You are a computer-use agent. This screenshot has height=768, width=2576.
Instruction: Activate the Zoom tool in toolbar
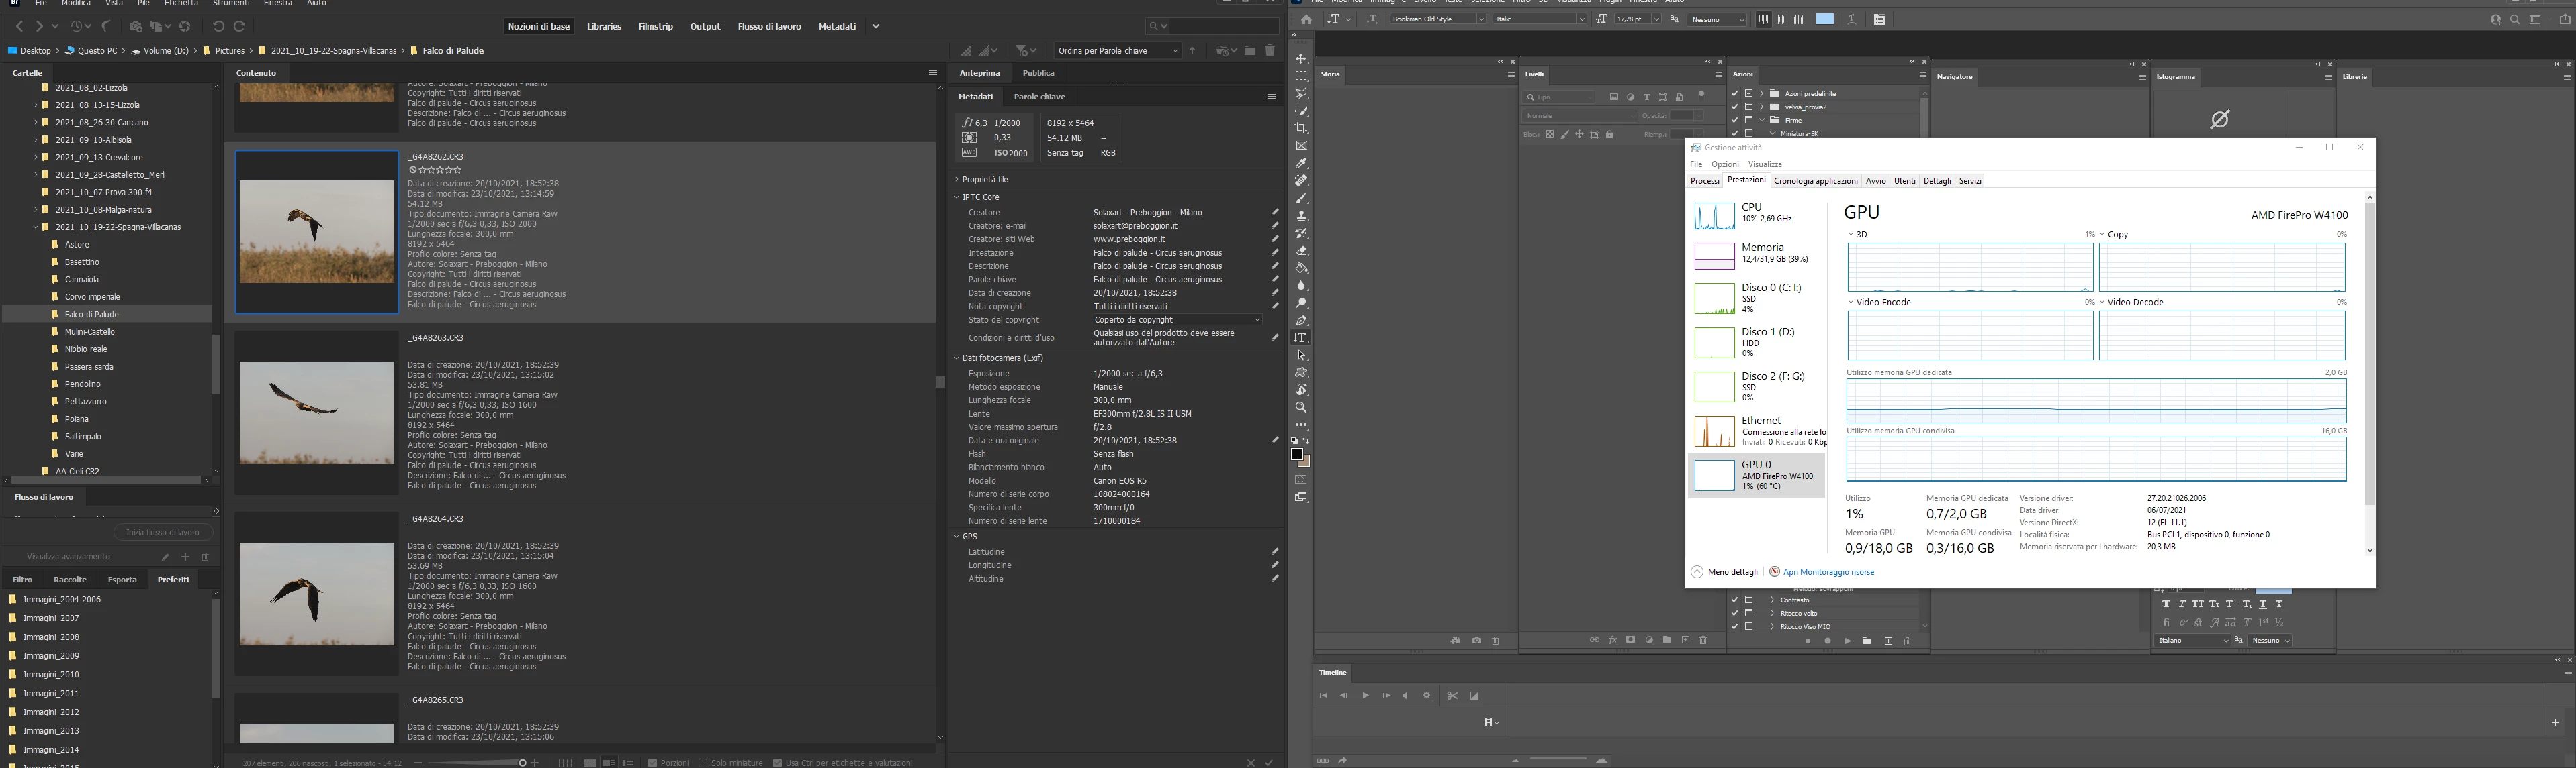[x=1301, y=407]
